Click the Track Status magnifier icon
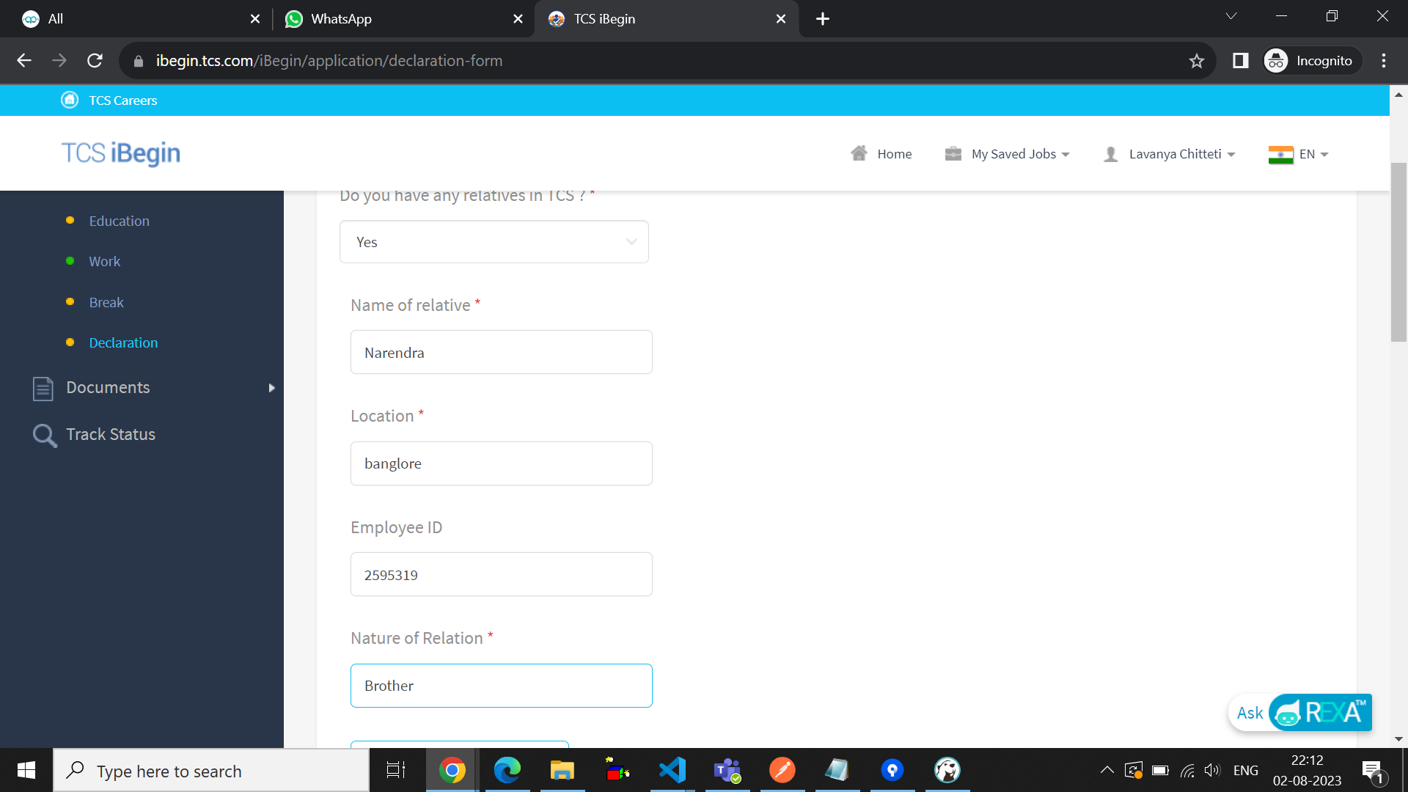 [x=45, y=435]
